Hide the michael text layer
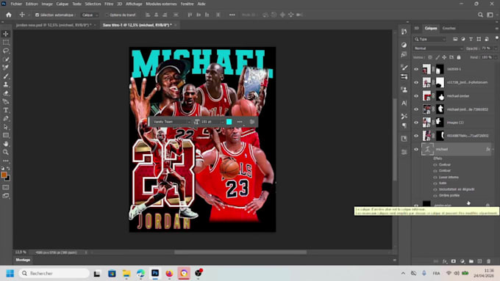Image resolution: width=500 pixels, height=281 pixels. [416, 149]
